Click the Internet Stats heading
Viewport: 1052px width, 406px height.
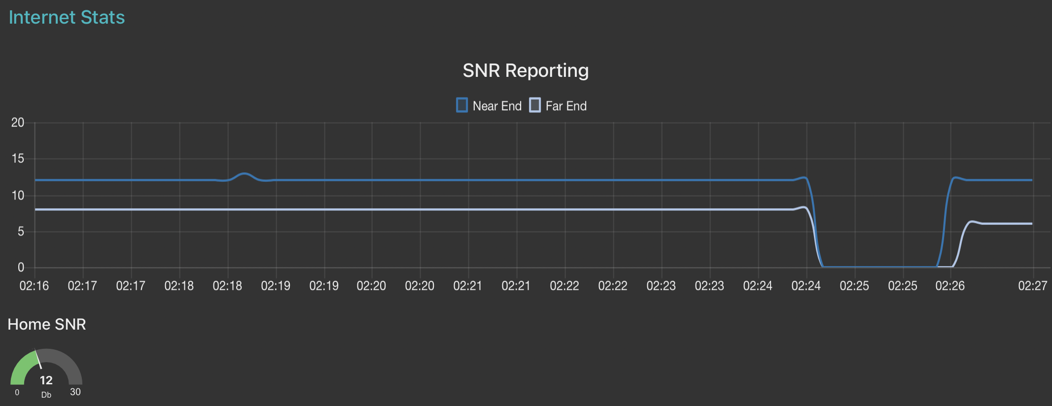coord(67,17)
